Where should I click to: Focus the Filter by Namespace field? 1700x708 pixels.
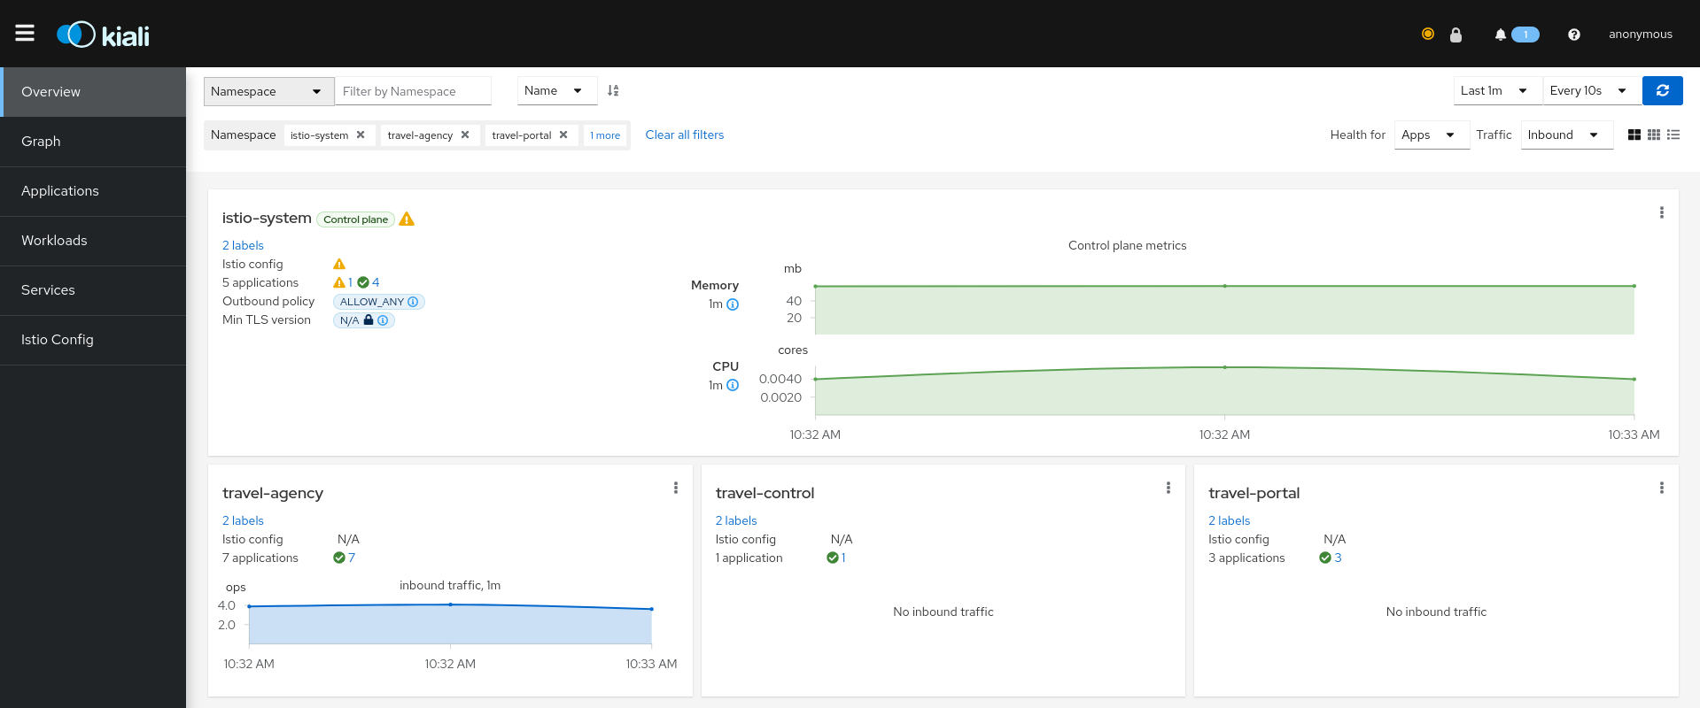click(413, 91)
